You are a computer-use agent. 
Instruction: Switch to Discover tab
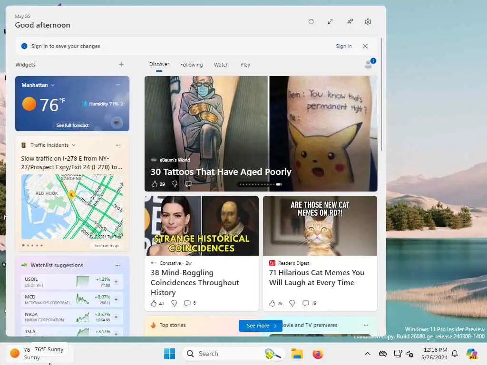pos(159,64)
